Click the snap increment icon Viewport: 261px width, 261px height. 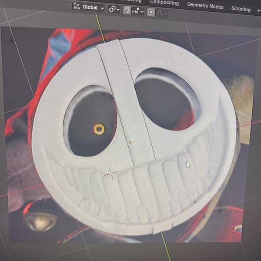point(135,11)
